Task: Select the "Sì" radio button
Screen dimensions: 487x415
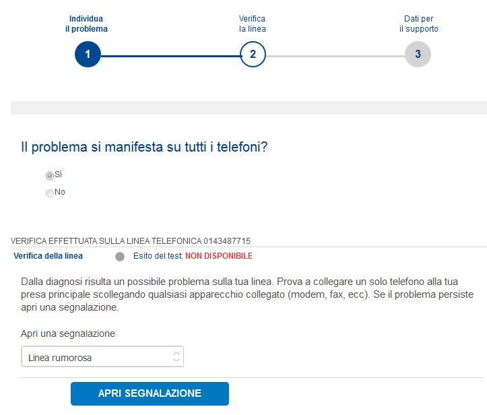Action: 50,175
